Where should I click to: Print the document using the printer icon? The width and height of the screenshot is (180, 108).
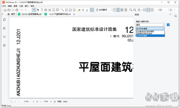[17, 10]
